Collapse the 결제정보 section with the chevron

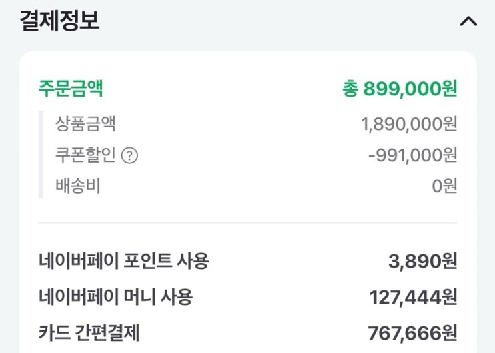pos(468,21)
